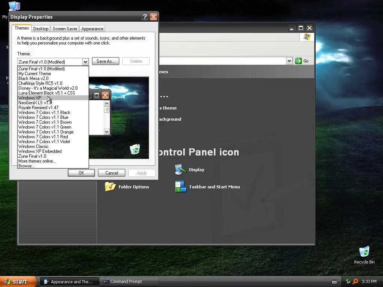Select Windows 7 Colors v1.1 Black
Screen dimensions: 383x287
click(x=53, y=112)
